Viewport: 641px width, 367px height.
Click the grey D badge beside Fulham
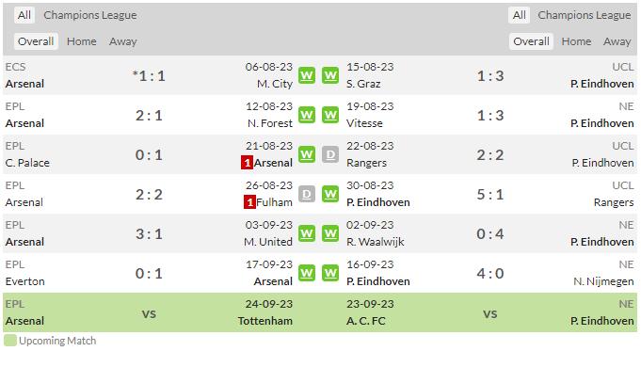(x=307, y=194)
